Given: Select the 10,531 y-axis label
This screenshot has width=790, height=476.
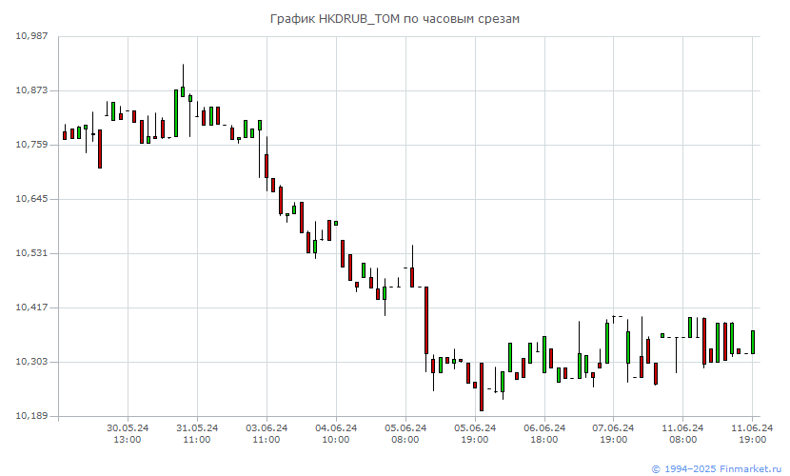Looking at the screenshot, I should 31,253.
